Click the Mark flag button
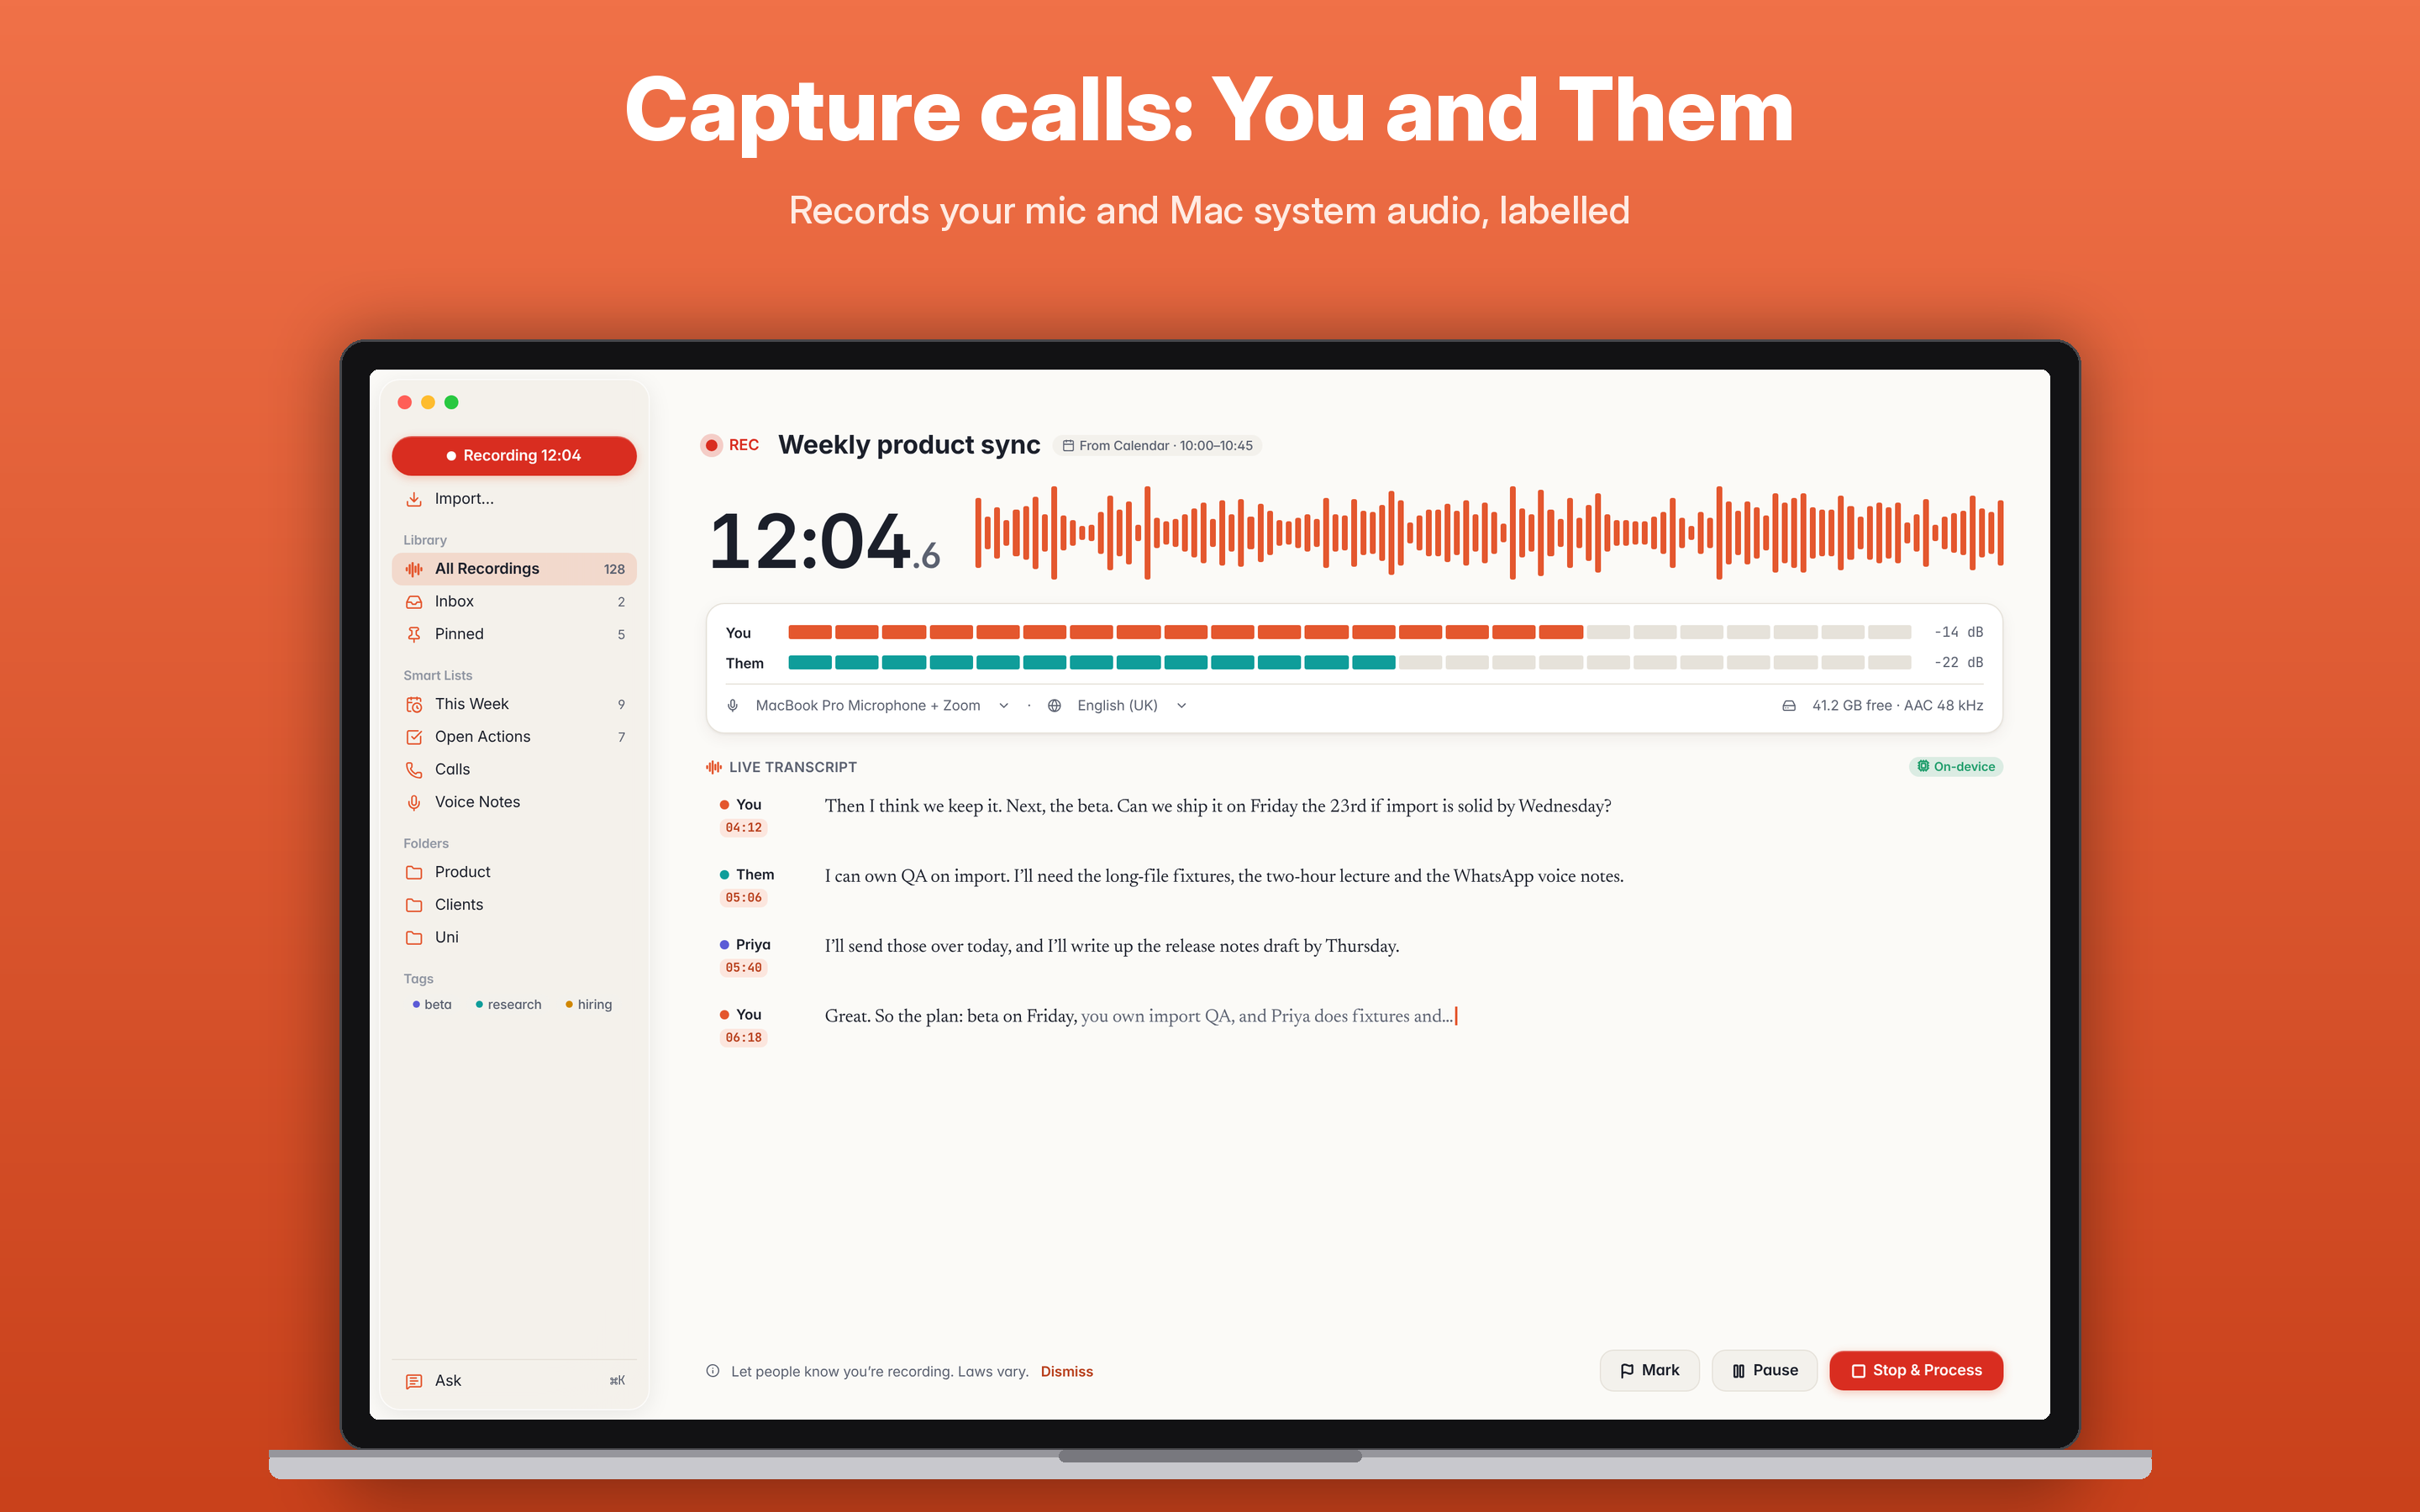Viewport: 2420px width, 1512px height. click(x=1649, y=1370)
